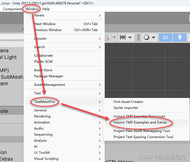Expand the Search submenu
This screenshot has width=190, height=162.
pyautogui.click(x=64, y=47)
